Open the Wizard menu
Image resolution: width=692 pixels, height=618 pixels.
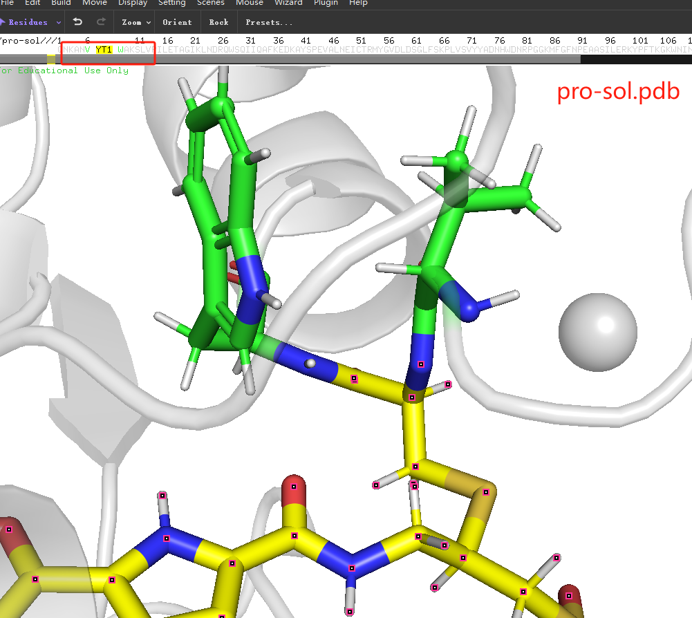pyautogui.click(x=288, y=3)
